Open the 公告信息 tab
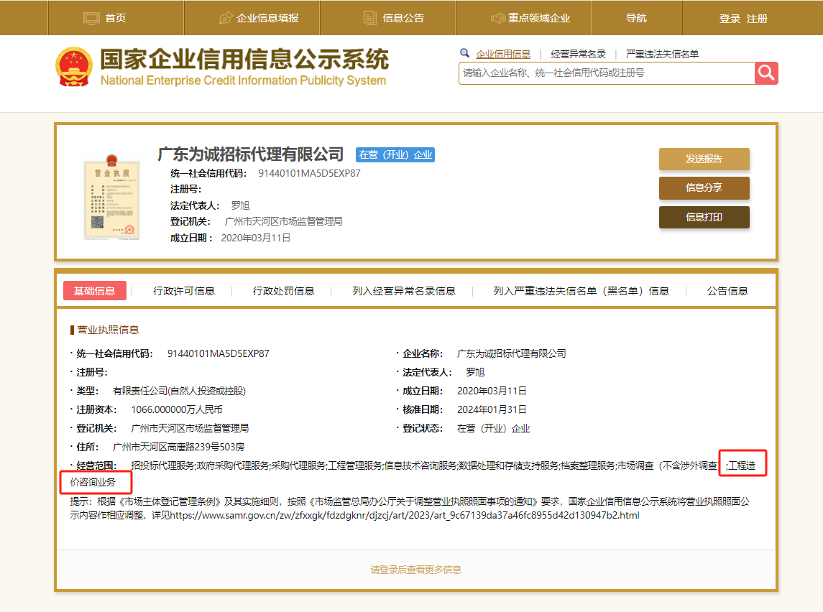823x612 pixels. pos(728,290)
